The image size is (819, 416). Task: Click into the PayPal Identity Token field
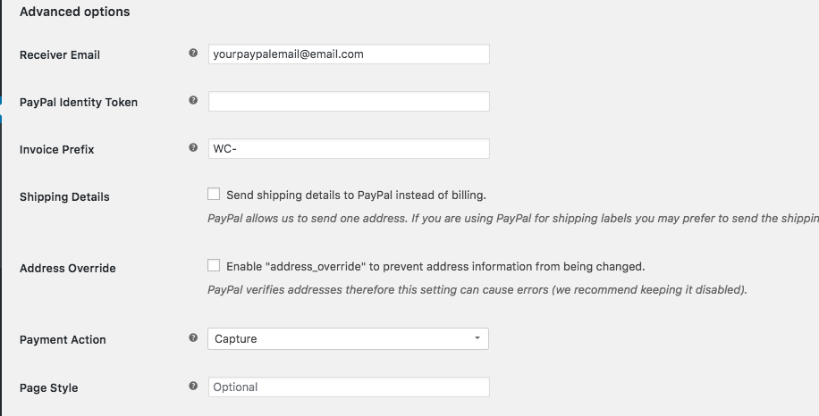[349, 101]
